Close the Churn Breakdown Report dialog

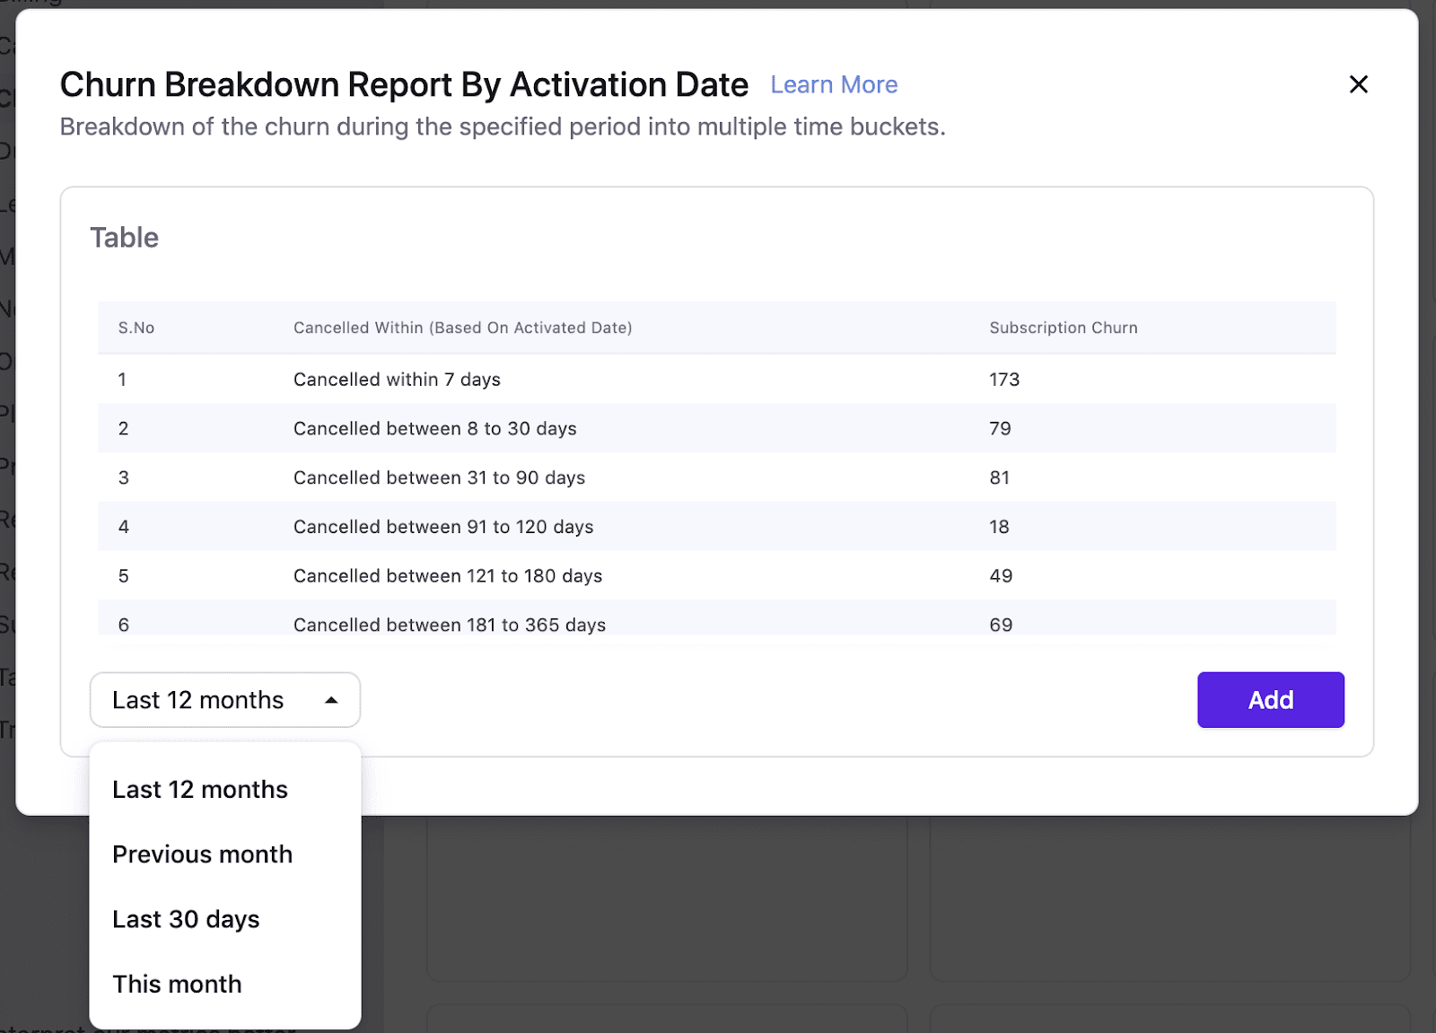(x=1358, y=84)
